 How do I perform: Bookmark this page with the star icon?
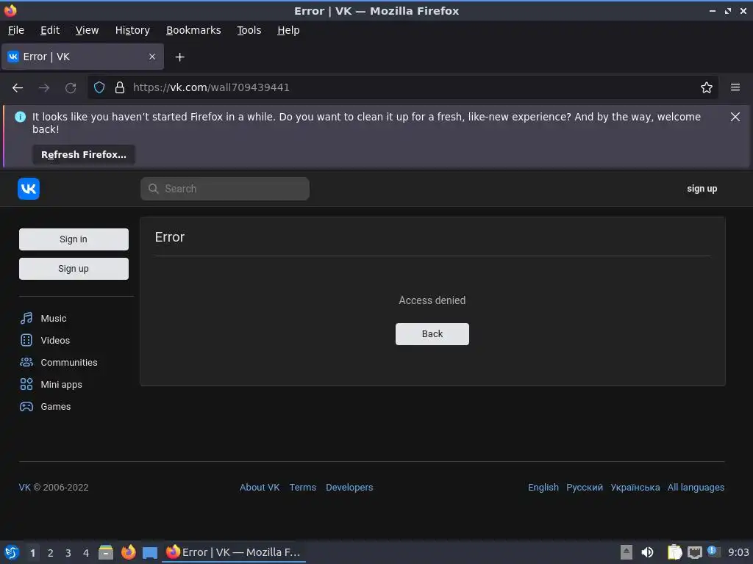coord(707,87)
